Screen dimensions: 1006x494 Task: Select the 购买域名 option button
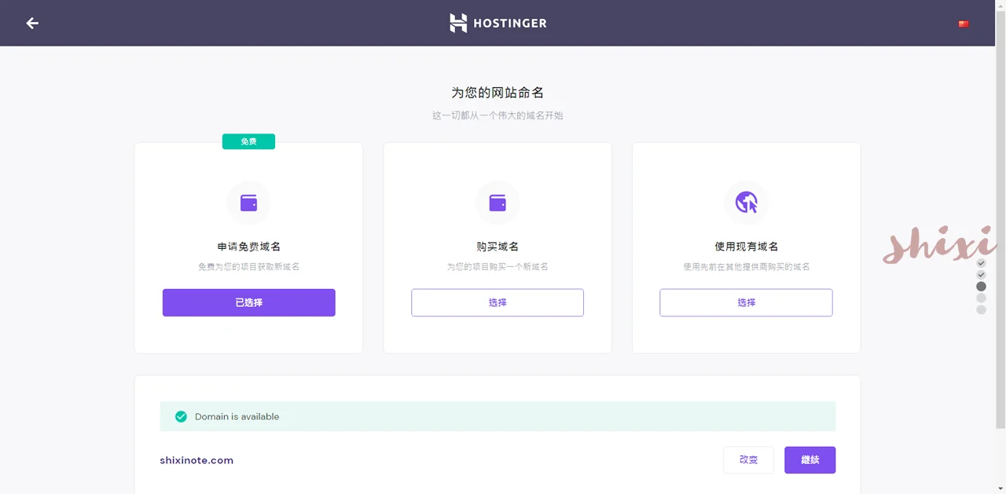point(497,302)
